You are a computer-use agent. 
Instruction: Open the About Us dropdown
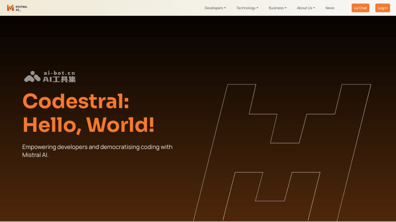[x=304, y=8]
